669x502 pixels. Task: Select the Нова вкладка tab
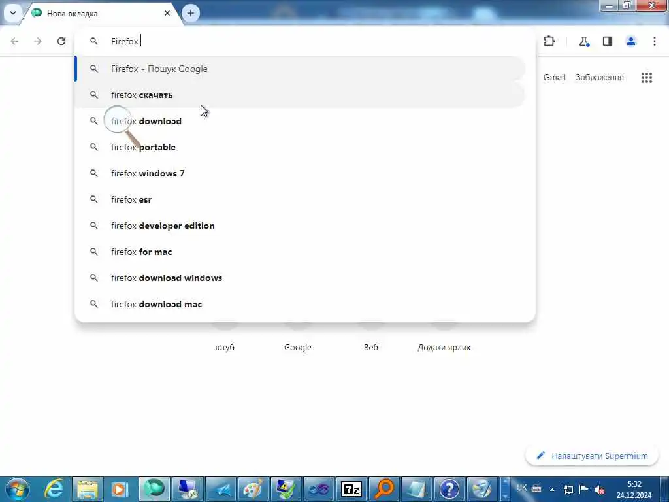point(101,14)
